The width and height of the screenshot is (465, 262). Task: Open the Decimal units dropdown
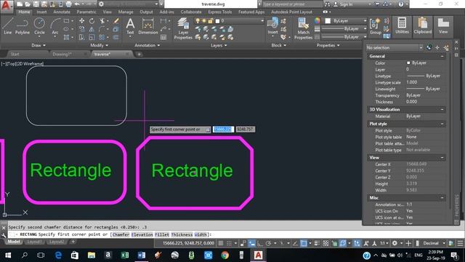433,243
